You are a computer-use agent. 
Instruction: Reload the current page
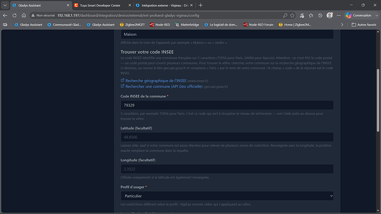(x=14, y=15)
